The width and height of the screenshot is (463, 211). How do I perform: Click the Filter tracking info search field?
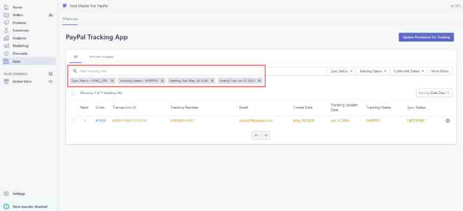point(198,71)
